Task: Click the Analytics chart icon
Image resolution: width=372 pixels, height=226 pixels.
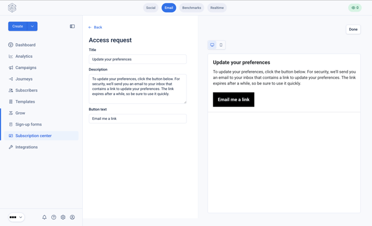Action: click(x=11, y=56)
